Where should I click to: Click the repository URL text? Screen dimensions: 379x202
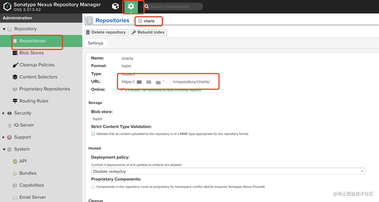[x=166, y=82]
